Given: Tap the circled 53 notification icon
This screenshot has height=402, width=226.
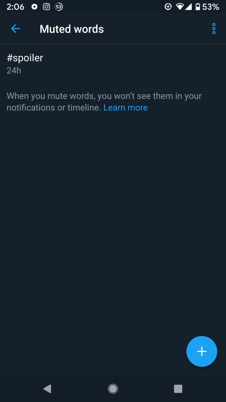Looking at the screenshot, I should click(59, 7).
